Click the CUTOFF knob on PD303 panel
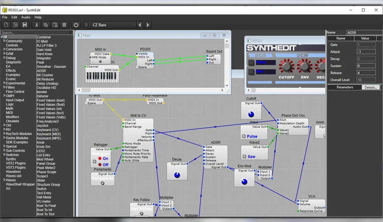This screenshot has height=222, width=383. coord(286,66)
